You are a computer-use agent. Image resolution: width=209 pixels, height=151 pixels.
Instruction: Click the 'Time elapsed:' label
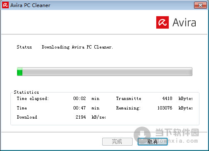(33, 99)
